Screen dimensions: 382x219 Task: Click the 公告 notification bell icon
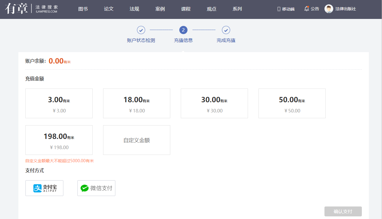pyautogui.click(x=306, y=9)
